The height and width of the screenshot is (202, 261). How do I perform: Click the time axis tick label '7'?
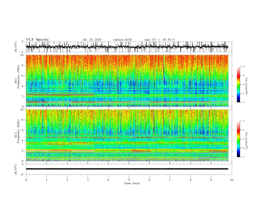[170, 180]
